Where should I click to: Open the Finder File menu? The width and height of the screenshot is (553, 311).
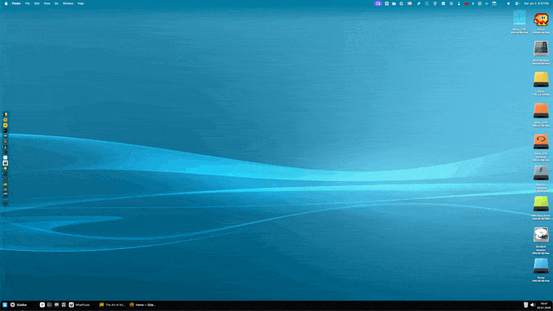click(x=28, y=3)
